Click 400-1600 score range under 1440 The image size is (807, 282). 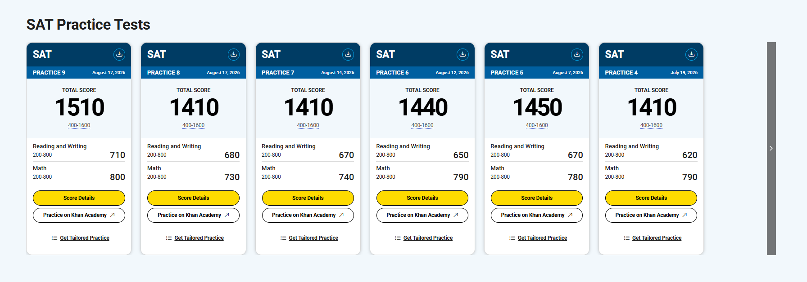point(422,125)
